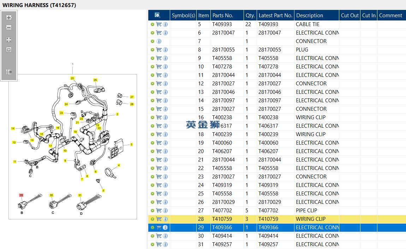Zoom in on the wiring harness diagram
This screenshot has width=406, height=249.
[x=9, y=18]
